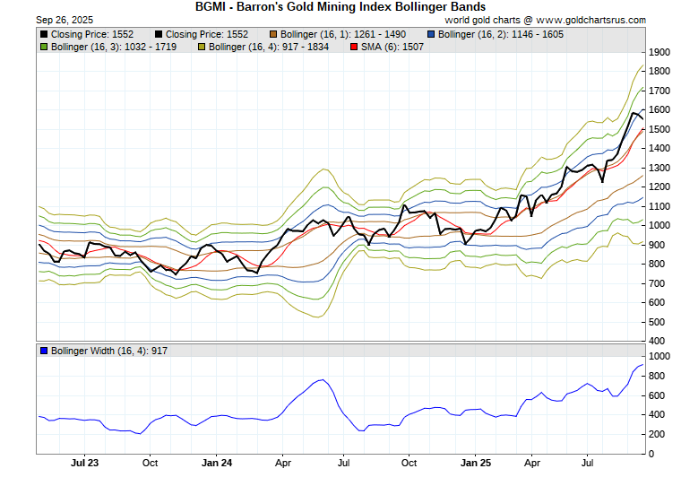Click the 1500 y-axis value

pyautogui.click(x=659, y=129)
